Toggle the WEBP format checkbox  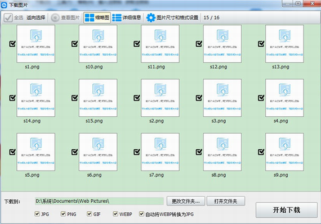[x=115, y=214]
